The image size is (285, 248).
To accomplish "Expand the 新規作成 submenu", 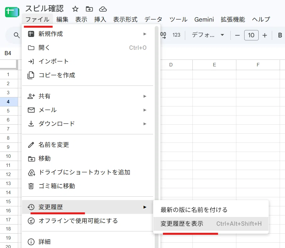I will 88,34.
